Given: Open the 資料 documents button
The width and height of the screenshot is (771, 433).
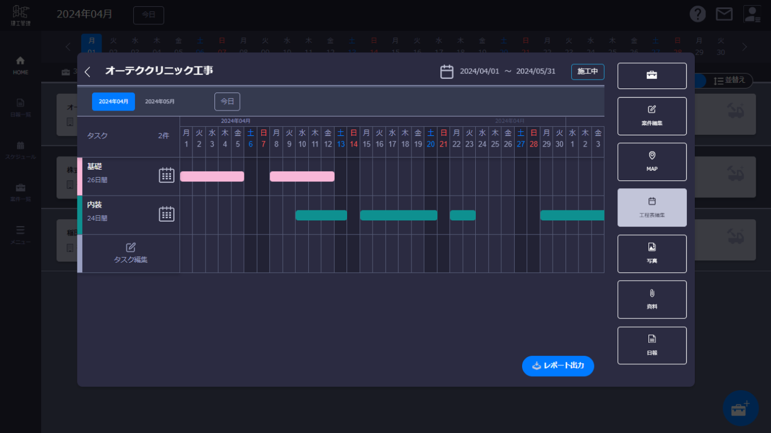Looking at the screenshot, I should [x=652, y=299].
